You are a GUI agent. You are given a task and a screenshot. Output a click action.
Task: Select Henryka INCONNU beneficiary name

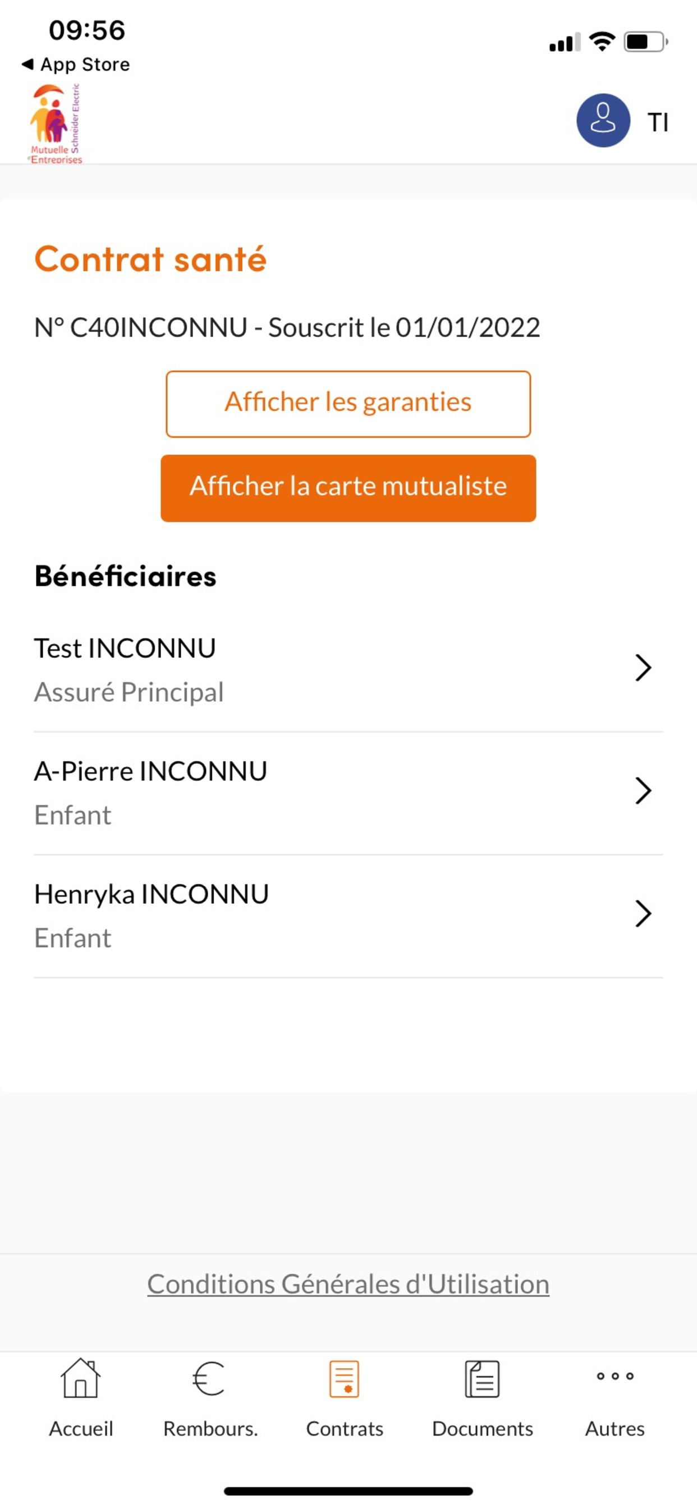(x=151, y=894)
